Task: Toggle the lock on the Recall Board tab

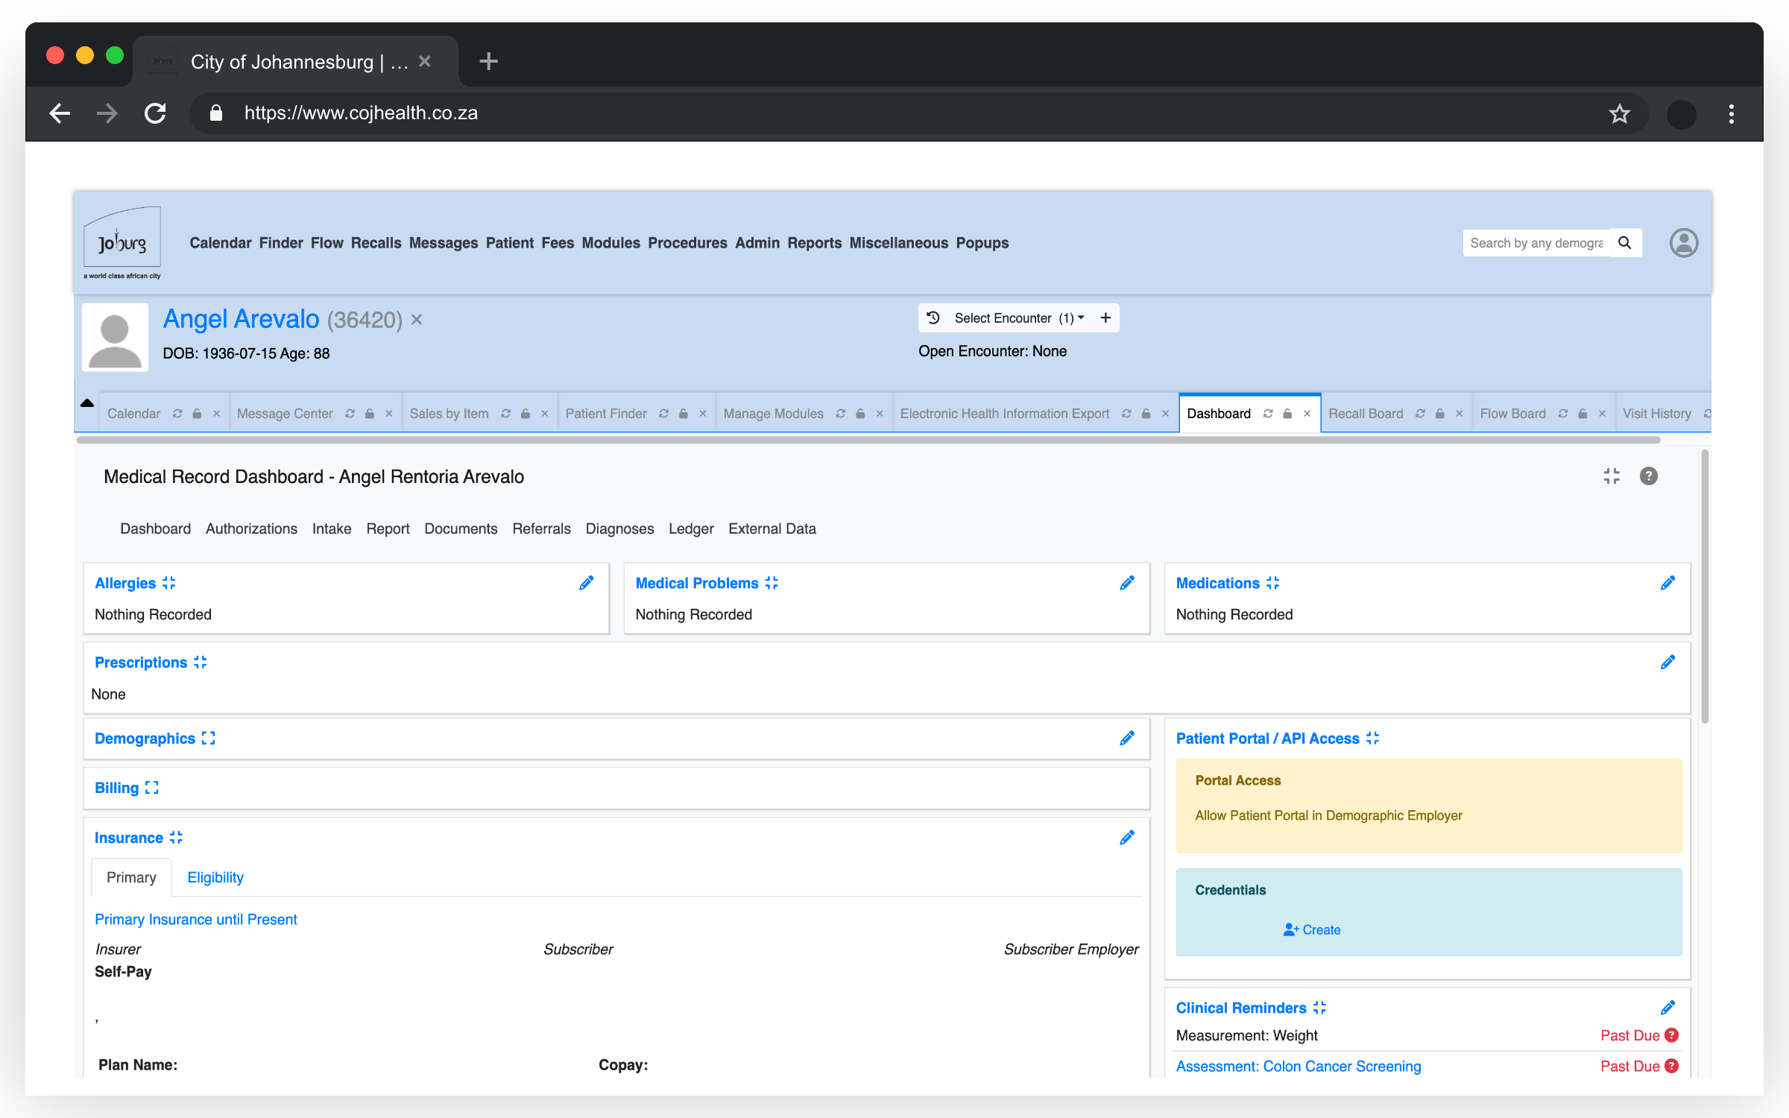Action: coord(1440,414)
